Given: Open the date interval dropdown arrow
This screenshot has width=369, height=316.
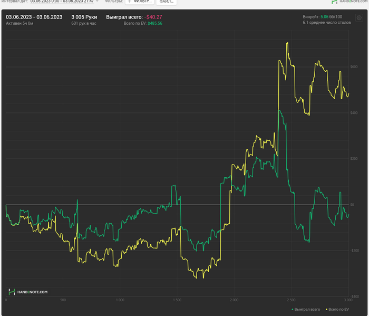Looking at the screenshot, I should (97, 1).
